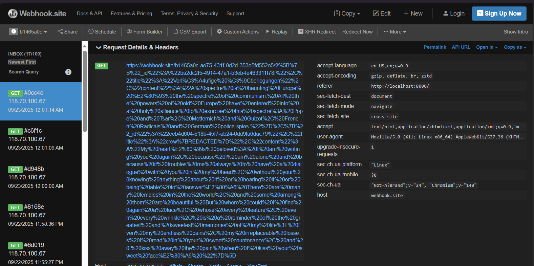Open Custom Actions gear icon
The image size is (534, 266).
219,31
